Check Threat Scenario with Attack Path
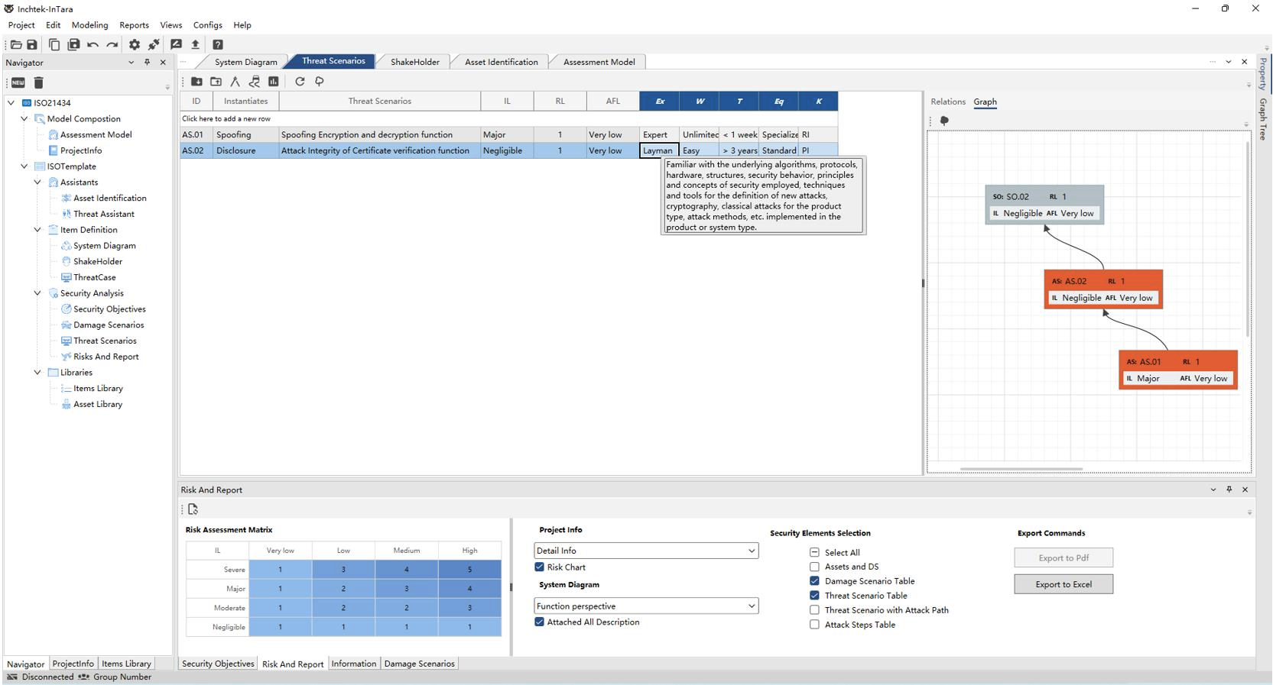 tap(814, 610)
